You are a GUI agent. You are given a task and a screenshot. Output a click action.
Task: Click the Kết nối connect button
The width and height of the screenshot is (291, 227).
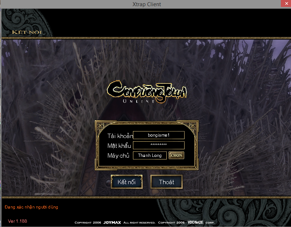[x=127, y=182]
